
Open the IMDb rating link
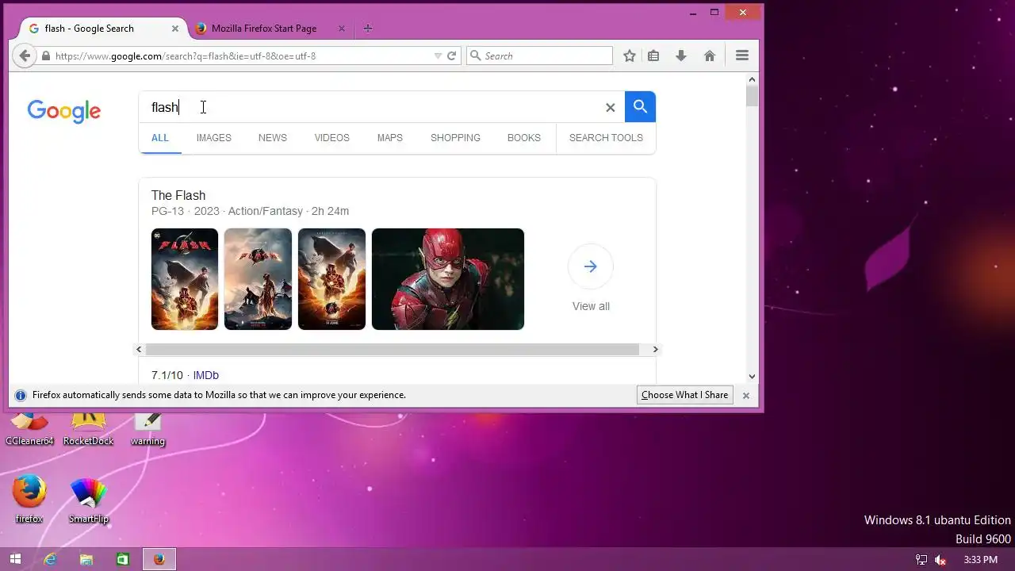coord(206,375)
